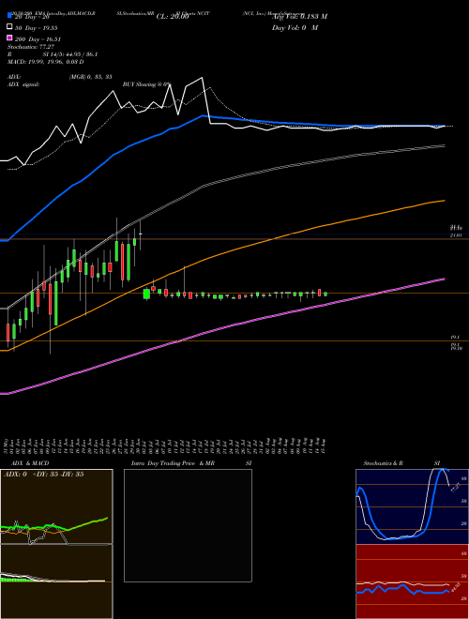
Task: Click the 'Stochastics & R' panel title
Action: pyautogui.click(x=384, y=463)
